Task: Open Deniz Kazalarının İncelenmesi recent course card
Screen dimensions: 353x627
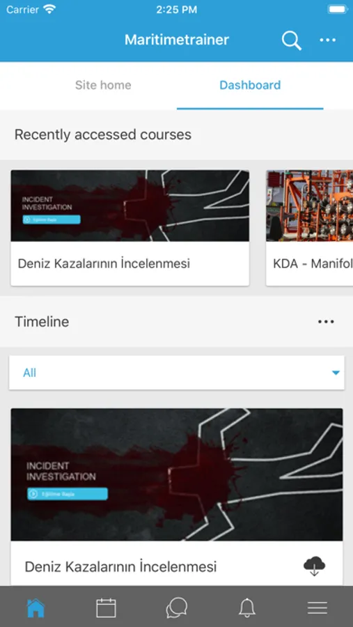Action: pos(130,228)
